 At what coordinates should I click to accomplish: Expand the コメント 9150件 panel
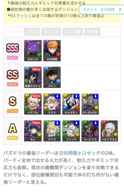(x=101, y=10)
